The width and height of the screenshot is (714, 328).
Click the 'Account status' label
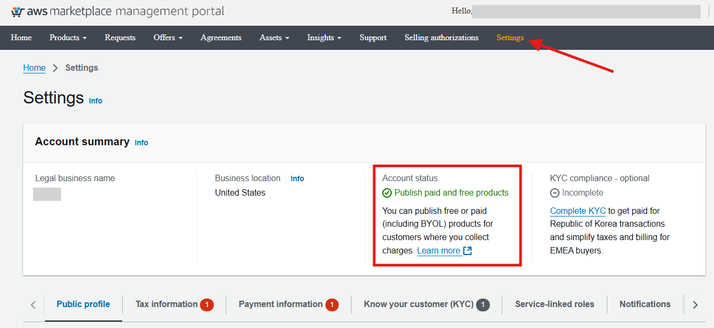click(410, 178)
